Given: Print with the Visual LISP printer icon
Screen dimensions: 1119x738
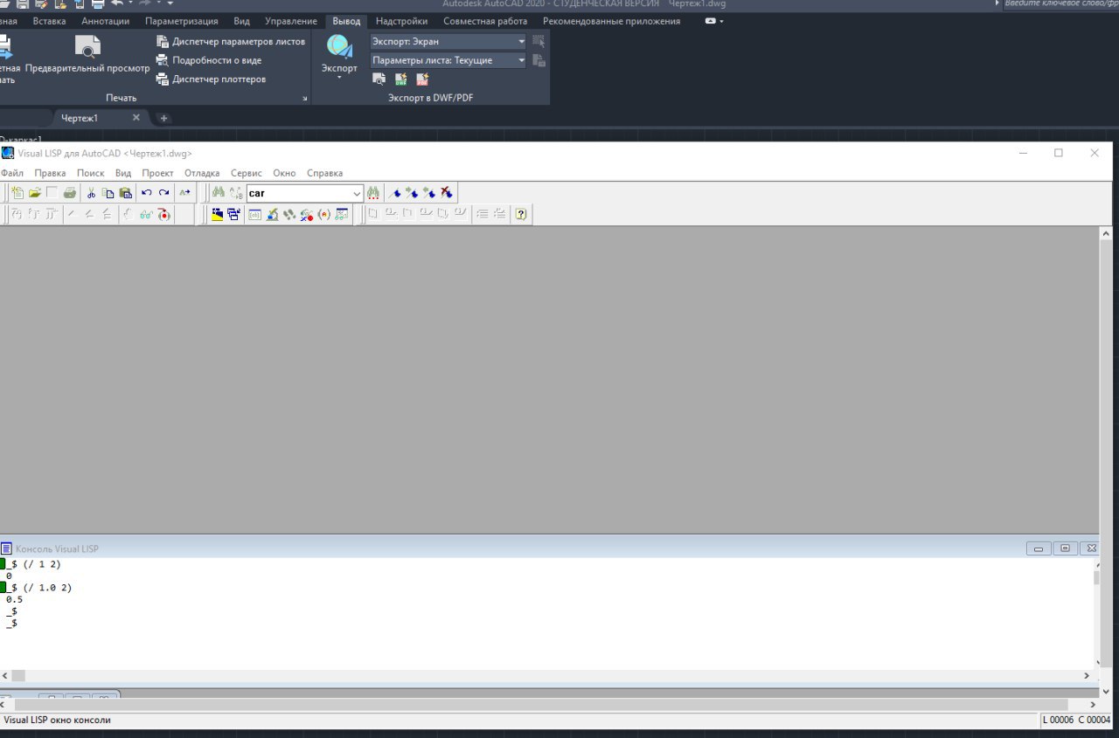Looking at the screenshot, I should pyautogui.click(x=70, y=193).
